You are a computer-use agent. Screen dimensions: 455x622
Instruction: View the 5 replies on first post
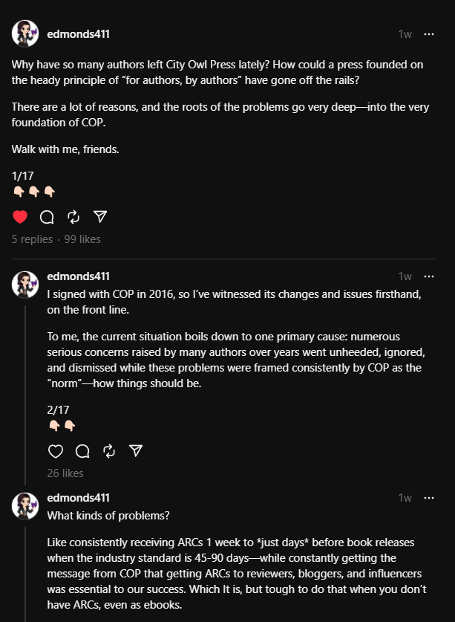pos(32,239)
